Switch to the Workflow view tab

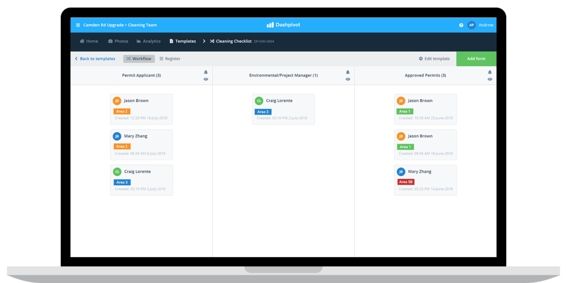[139, 59]
